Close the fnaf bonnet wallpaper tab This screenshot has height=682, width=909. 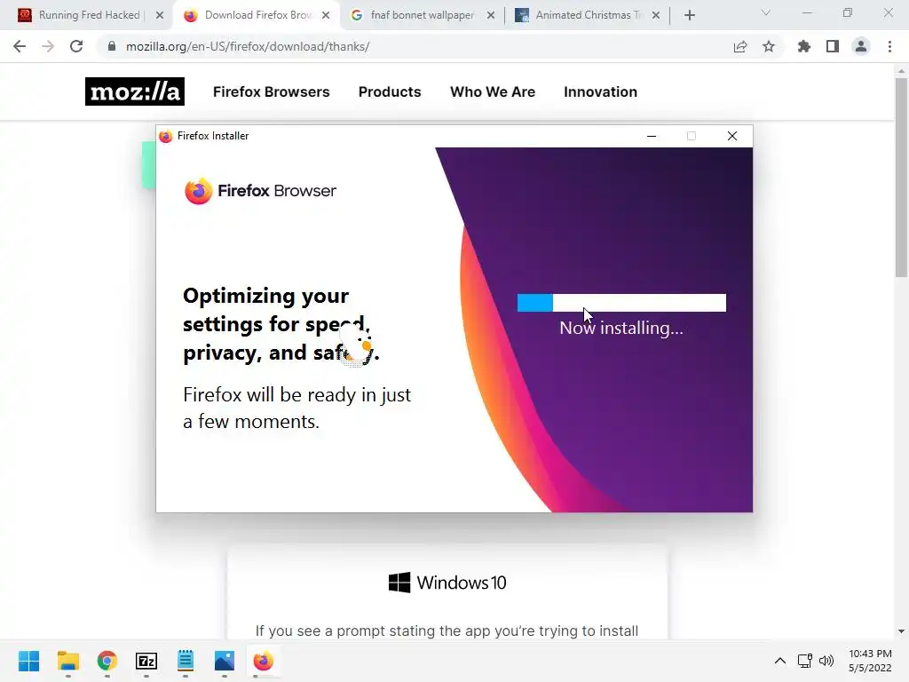[490, 15]
